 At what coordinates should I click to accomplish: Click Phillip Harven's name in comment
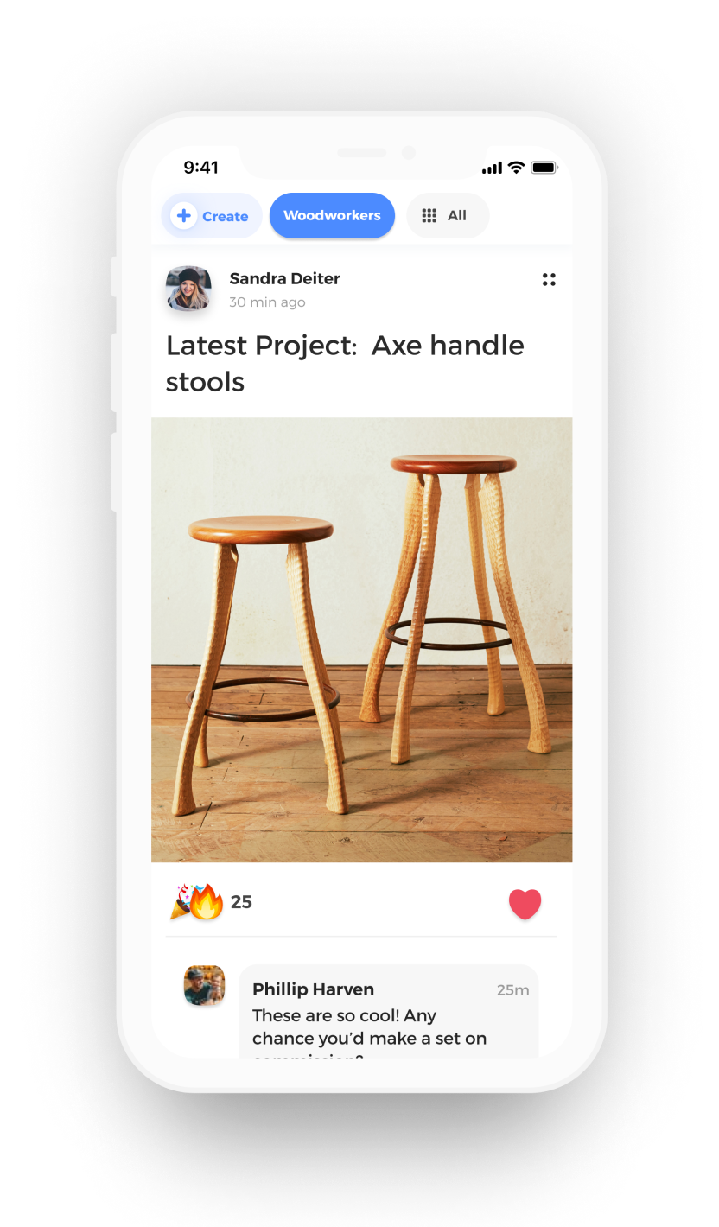pyautogui.click(x=313, y=989)
